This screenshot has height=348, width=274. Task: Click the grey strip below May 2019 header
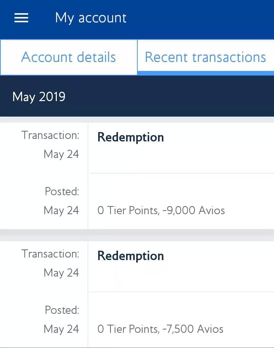[137, 120]
